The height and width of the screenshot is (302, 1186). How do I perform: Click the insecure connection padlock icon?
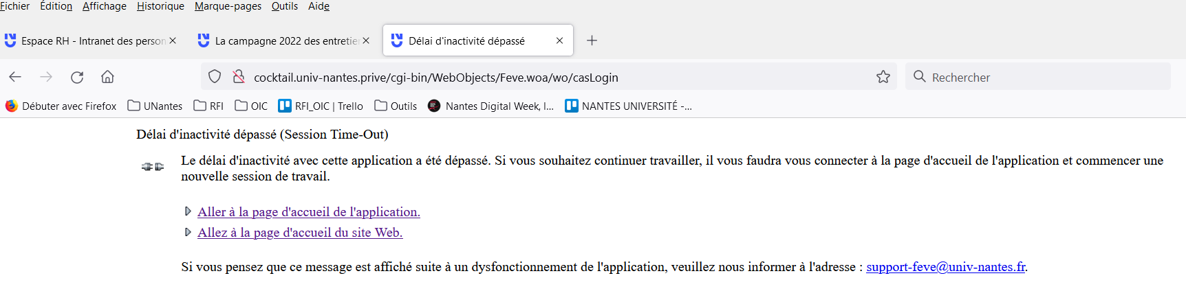click(x=239, y=77)
